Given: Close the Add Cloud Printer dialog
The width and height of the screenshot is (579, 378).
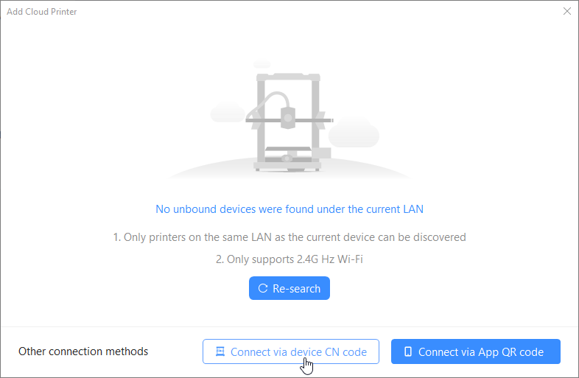Looking at the screenshot, I should (x=566, y=11).
